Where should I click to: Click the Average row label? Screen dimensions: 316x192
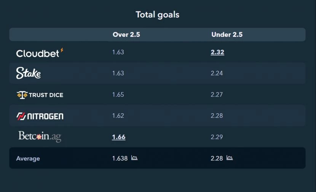(x=28, y=159)
